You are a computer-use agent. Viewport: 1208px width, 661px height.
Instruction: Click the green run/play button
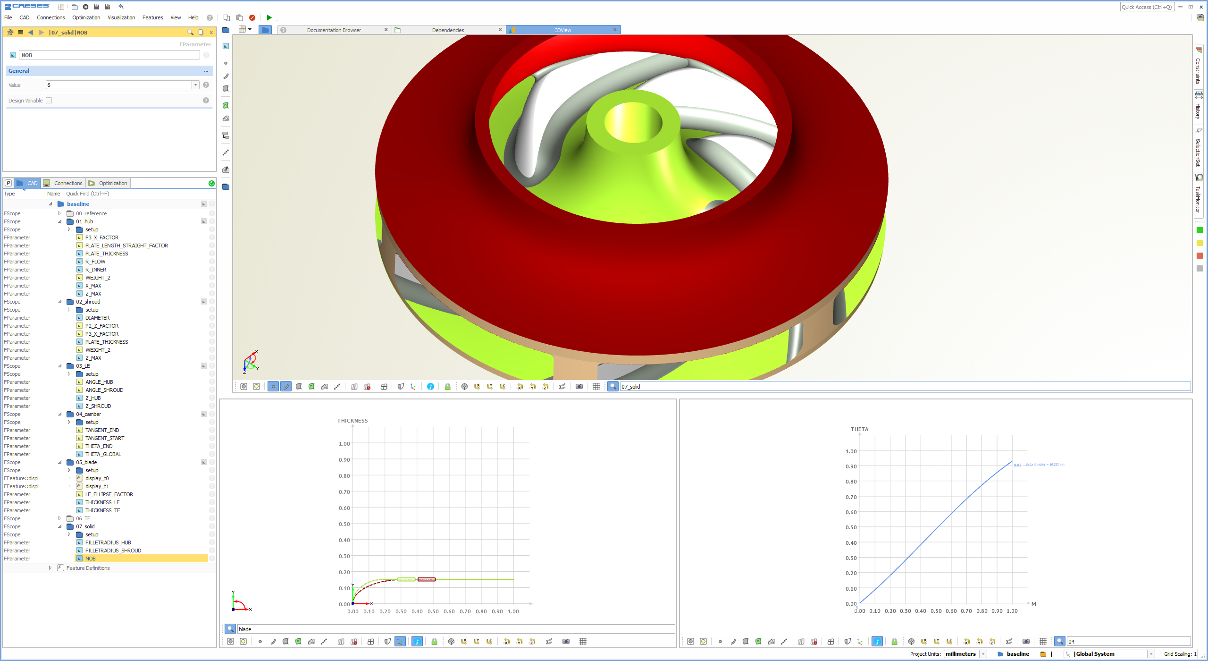point(269,17)
